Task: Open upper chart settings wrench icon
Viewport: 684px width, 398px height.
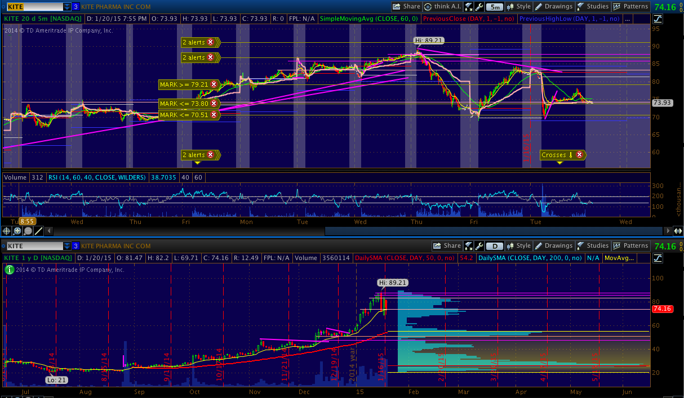Action: tap(478, 7)
